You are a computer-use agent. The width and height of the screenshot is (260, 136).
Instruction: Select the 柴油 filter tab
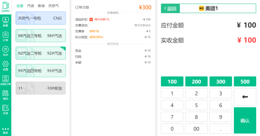[x=41, y=6]
